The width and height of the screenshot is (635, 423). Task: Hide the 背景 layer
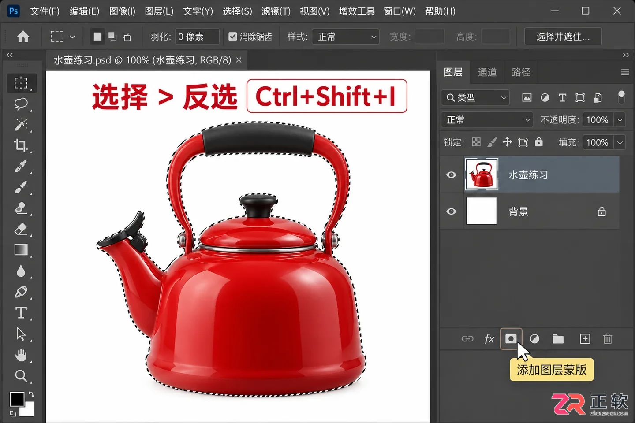[x=451, y=211]
